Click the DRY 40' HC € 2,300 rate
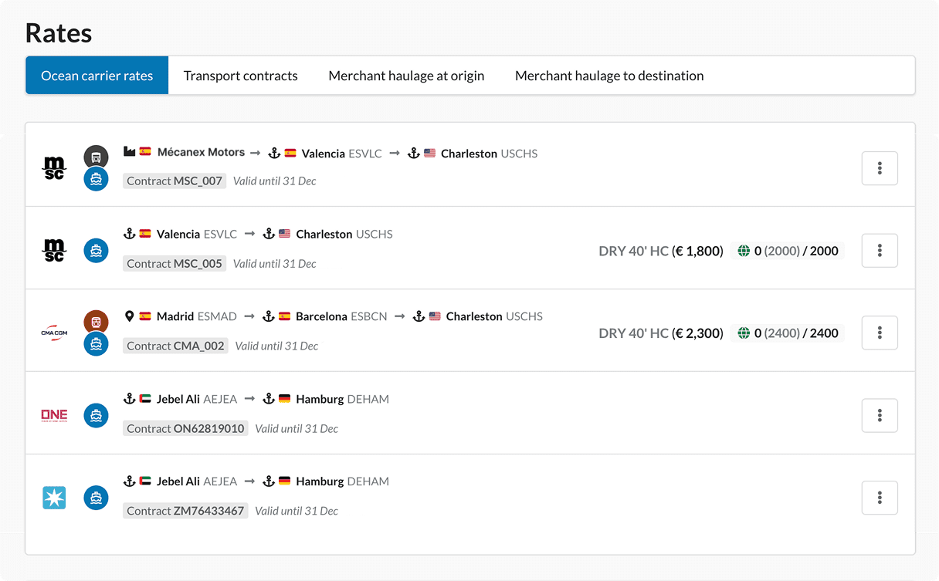 tap(661, 333)
